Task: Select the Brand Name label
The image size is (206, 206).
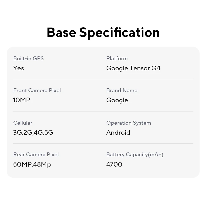Action: tap(122, 90)
